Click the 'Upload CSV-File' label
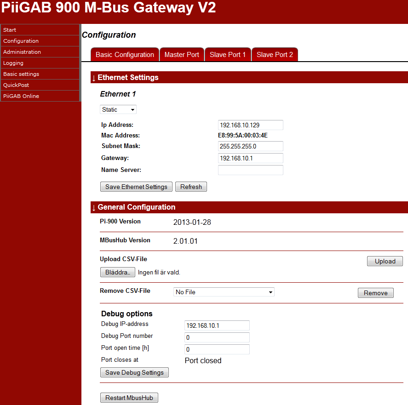Image resolution: width=408 pixels, height=405 pixels. pos(123,259)
